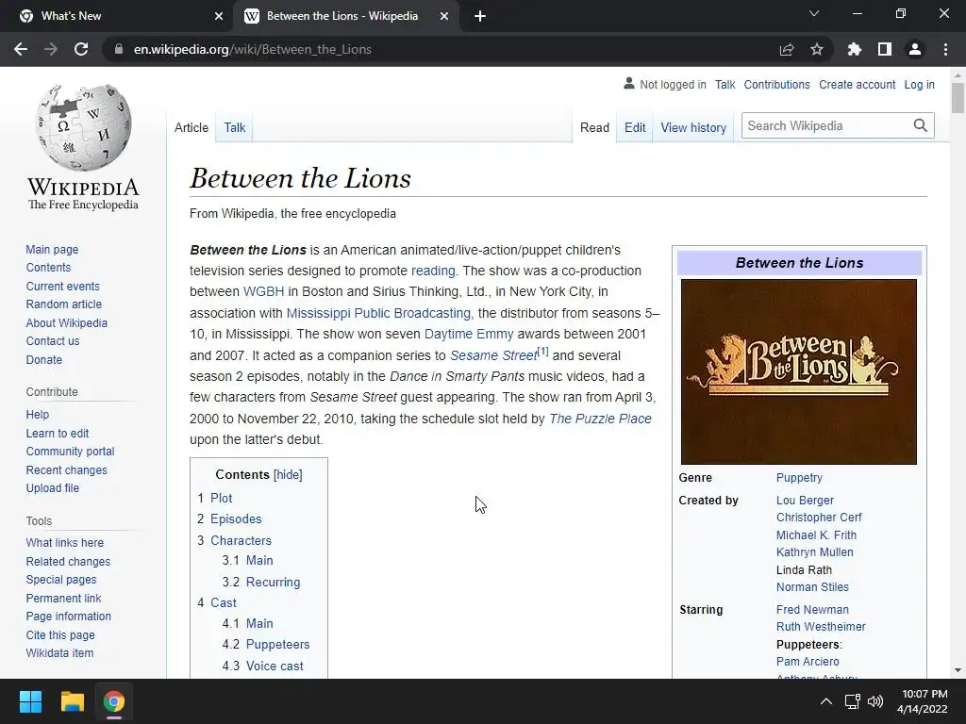Screen dimensions: 966x724
Task: Open the Edit tab
Action: click(x=635, y=127)
